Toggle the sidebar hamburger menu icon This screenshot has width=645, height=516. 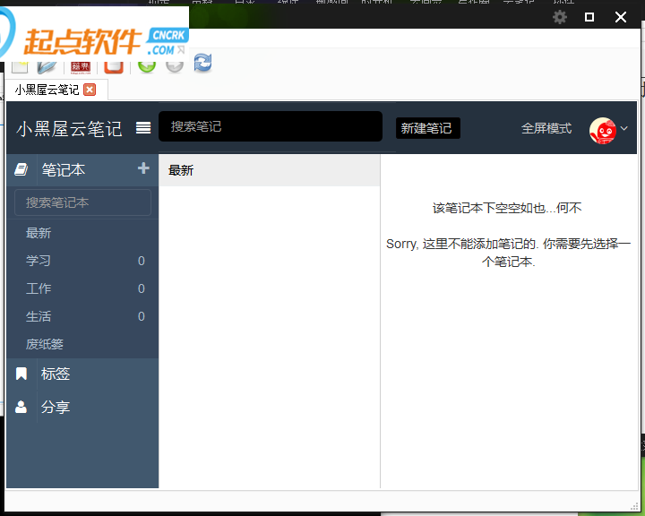[x=143, y=128]
